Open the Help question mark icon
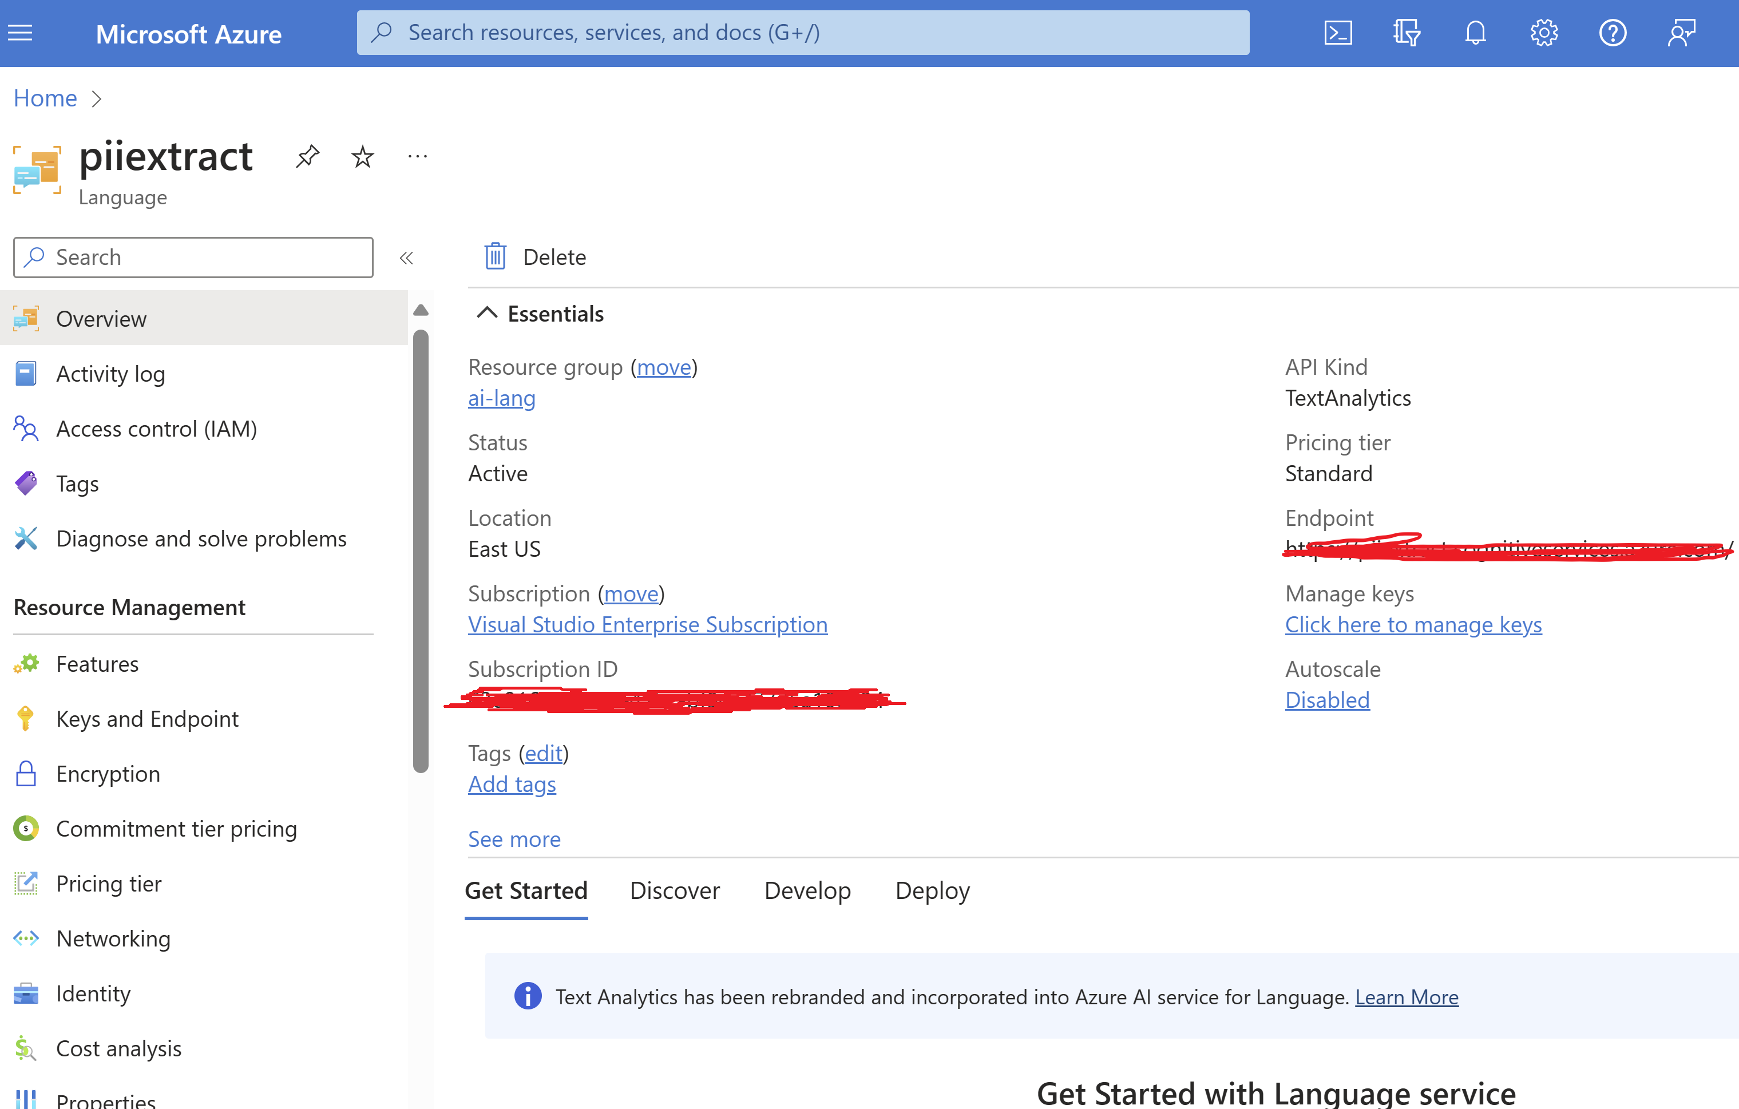The image size is (1739, 1109). [x=1613, y=33]
